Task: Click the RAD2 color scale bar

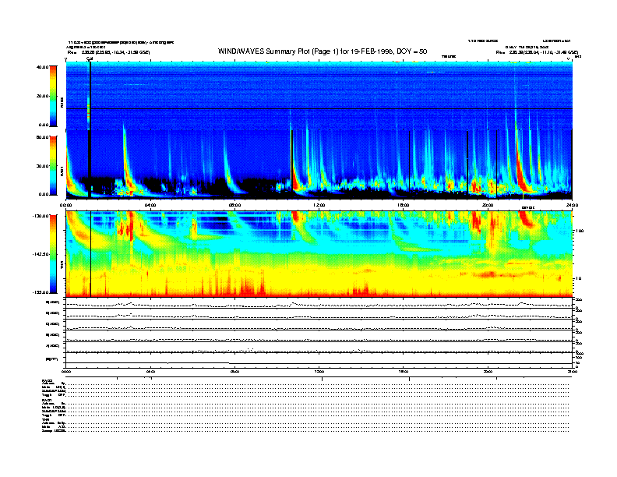Action: (52, 95)
